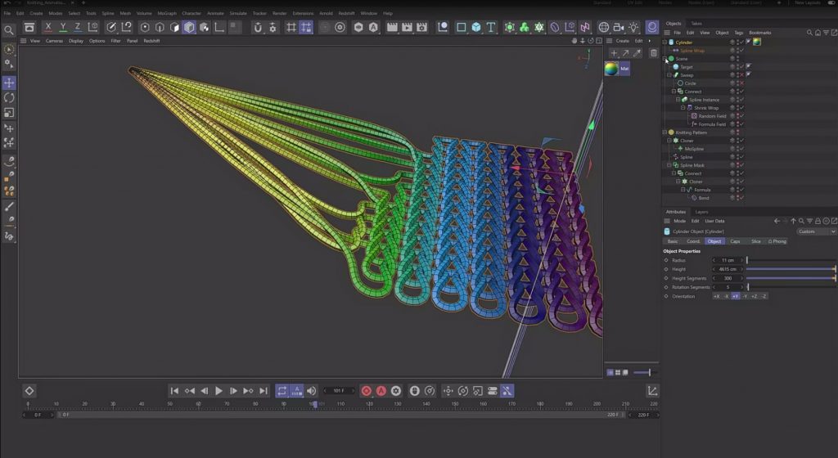Enable the Circle object red cross toggle
Image resolution: width=838 pixels, height=458 pixels.
(x=741, y=83)
